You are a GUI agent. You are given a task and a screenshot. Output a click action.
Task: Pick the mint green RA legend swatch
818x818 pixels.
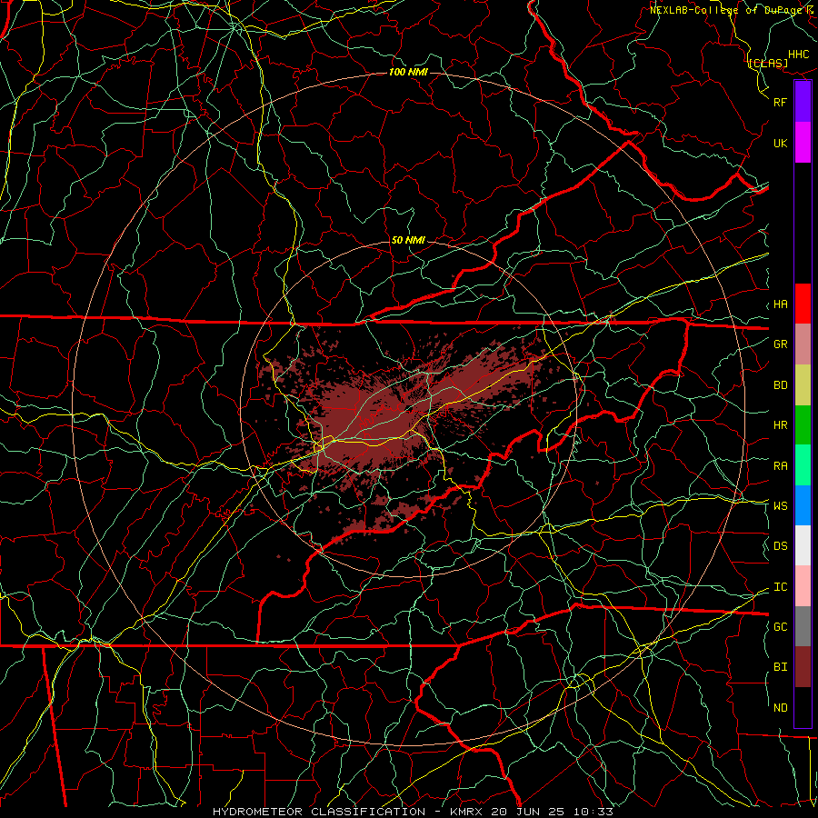click(803, 465)
